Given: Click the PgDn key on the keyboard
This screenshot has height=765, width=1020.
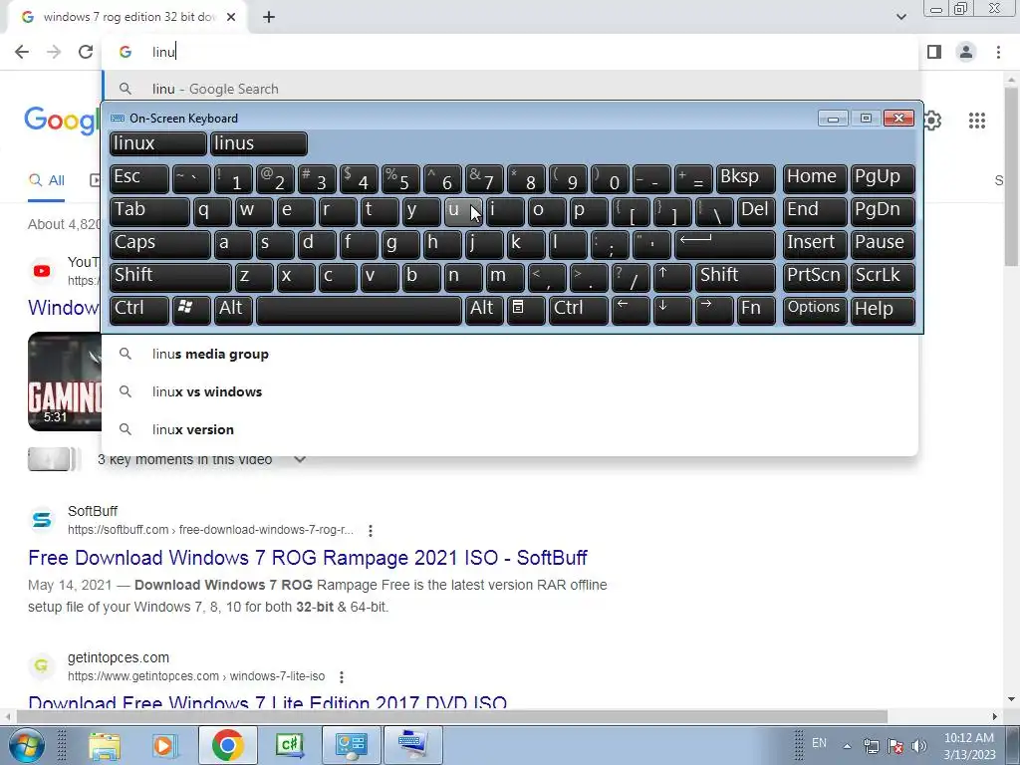Looking at the screenshot, I should point(883,211).
